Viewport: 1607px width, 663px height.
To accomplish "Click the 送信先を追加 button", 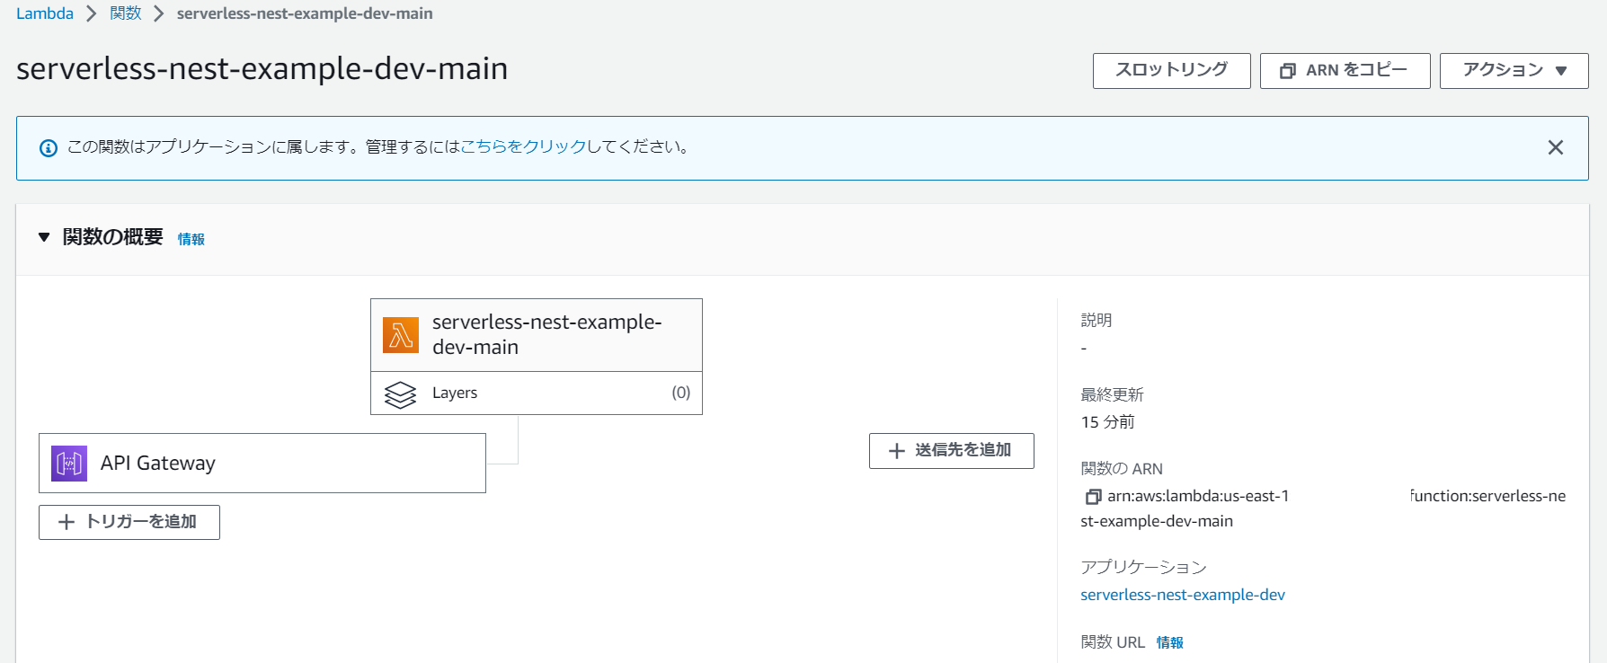I will pyautogui.click(x=952, y=450).
